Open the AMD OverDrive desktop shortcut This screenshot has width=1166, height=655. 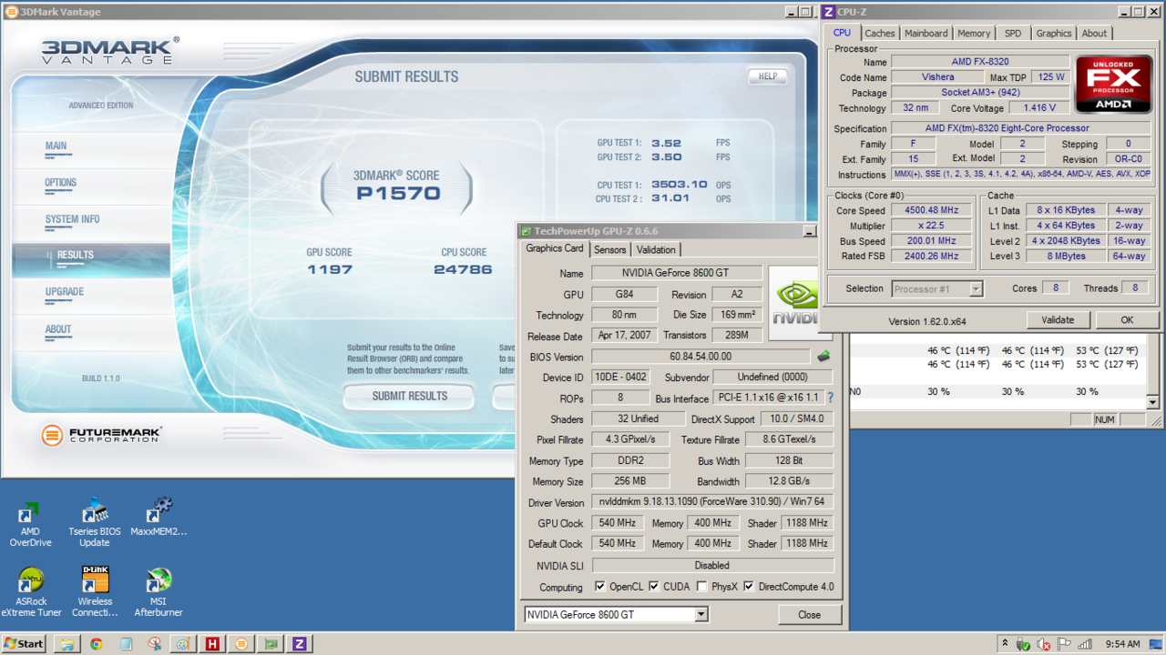click(30, 525)
